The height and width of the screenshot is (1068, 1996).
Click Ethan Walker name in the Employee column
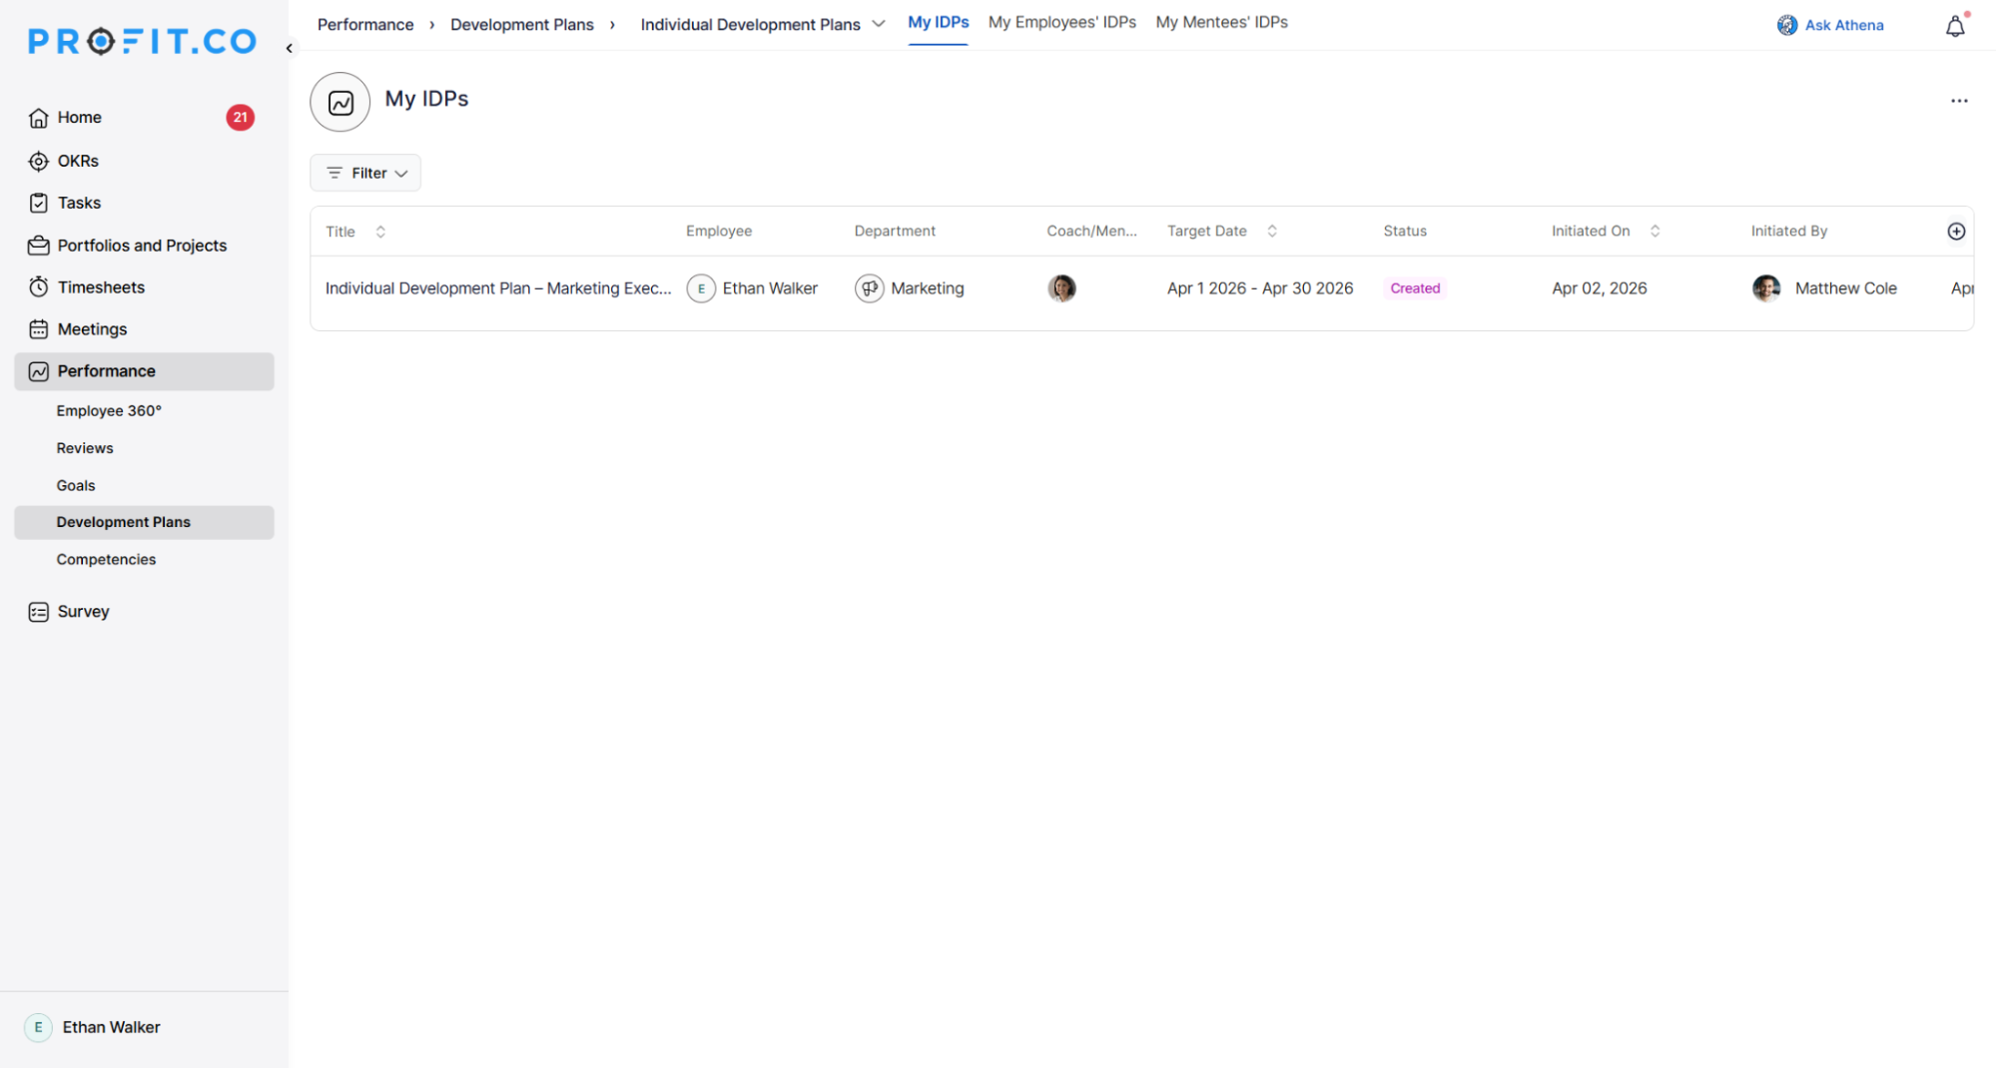pos(770,288)
